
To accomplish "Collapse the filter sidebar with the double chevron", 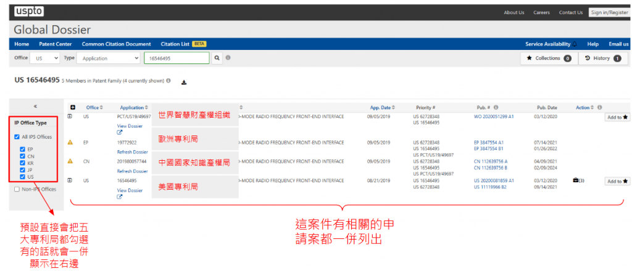I will (x=35, y=106).
